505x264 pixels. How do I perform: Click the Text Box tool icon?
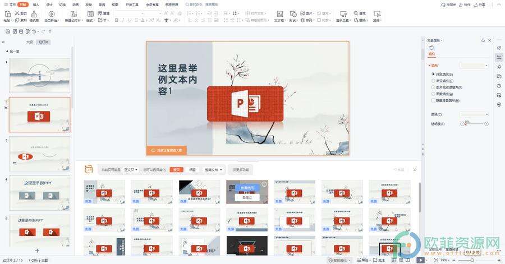(x=280, y=14)
